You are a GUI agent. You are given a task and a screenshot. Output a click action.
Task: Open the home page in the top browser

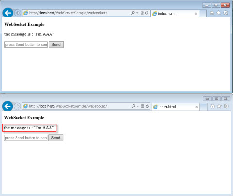(x=212, y=13)
